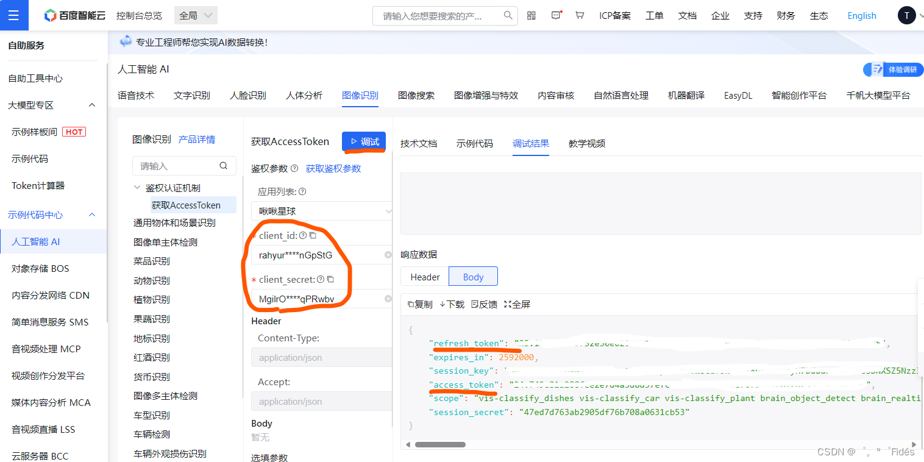Open the 技术文档 tab
The width and height of the screenshot is (924, 462).
pyautogui.click(x=419, y=143)
